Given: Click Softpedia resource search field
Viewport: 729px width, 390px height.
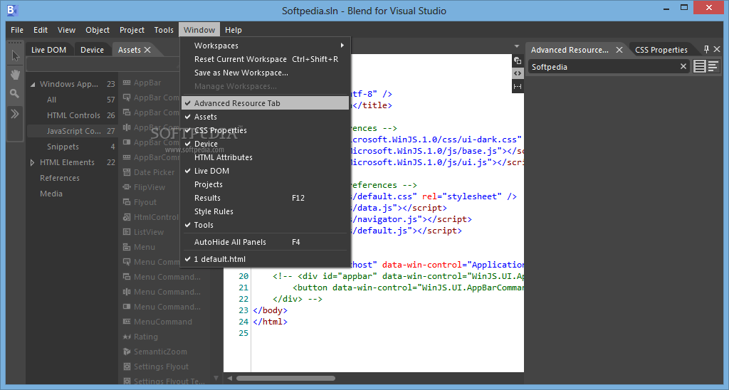Looking at the screenshot, I should [609, 66].
